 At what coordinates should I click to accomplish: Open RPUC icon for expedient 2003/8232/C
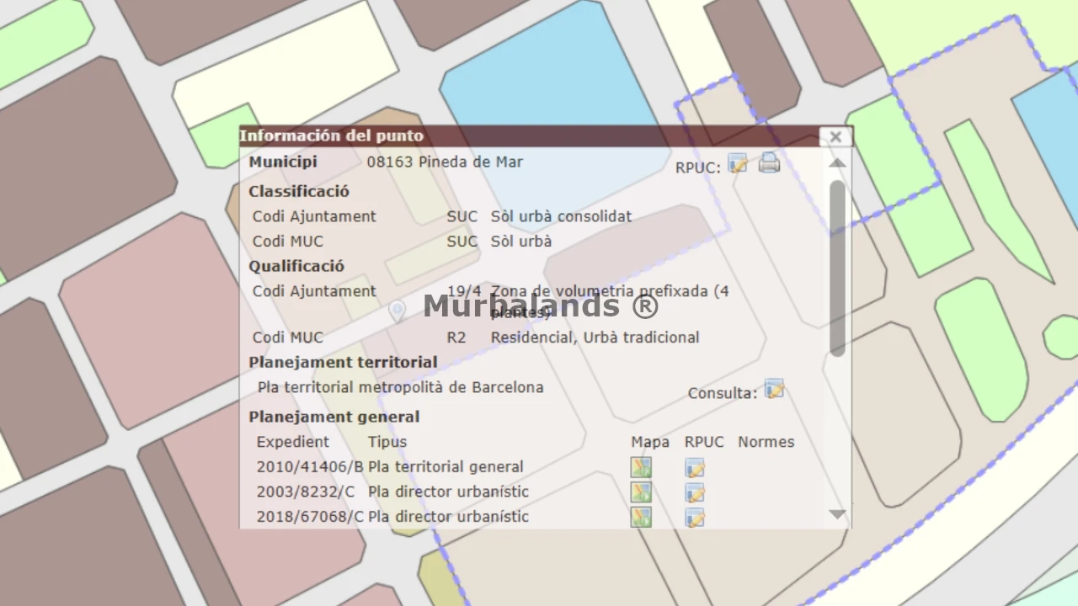tap(694, 493)
